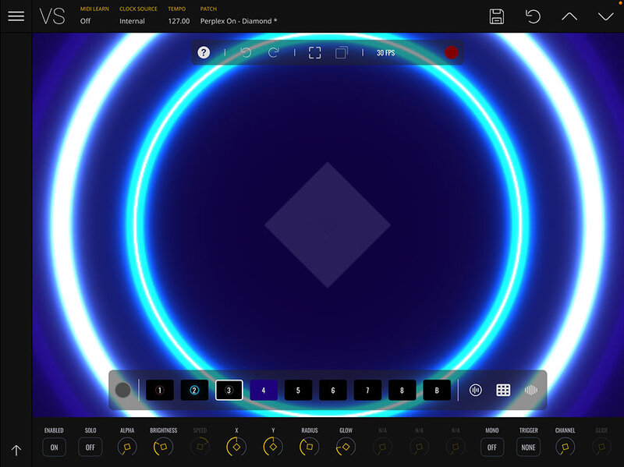Adjust the ALPHA knob
This screenshot has width=624, height=467.
(x=127, y=447)
